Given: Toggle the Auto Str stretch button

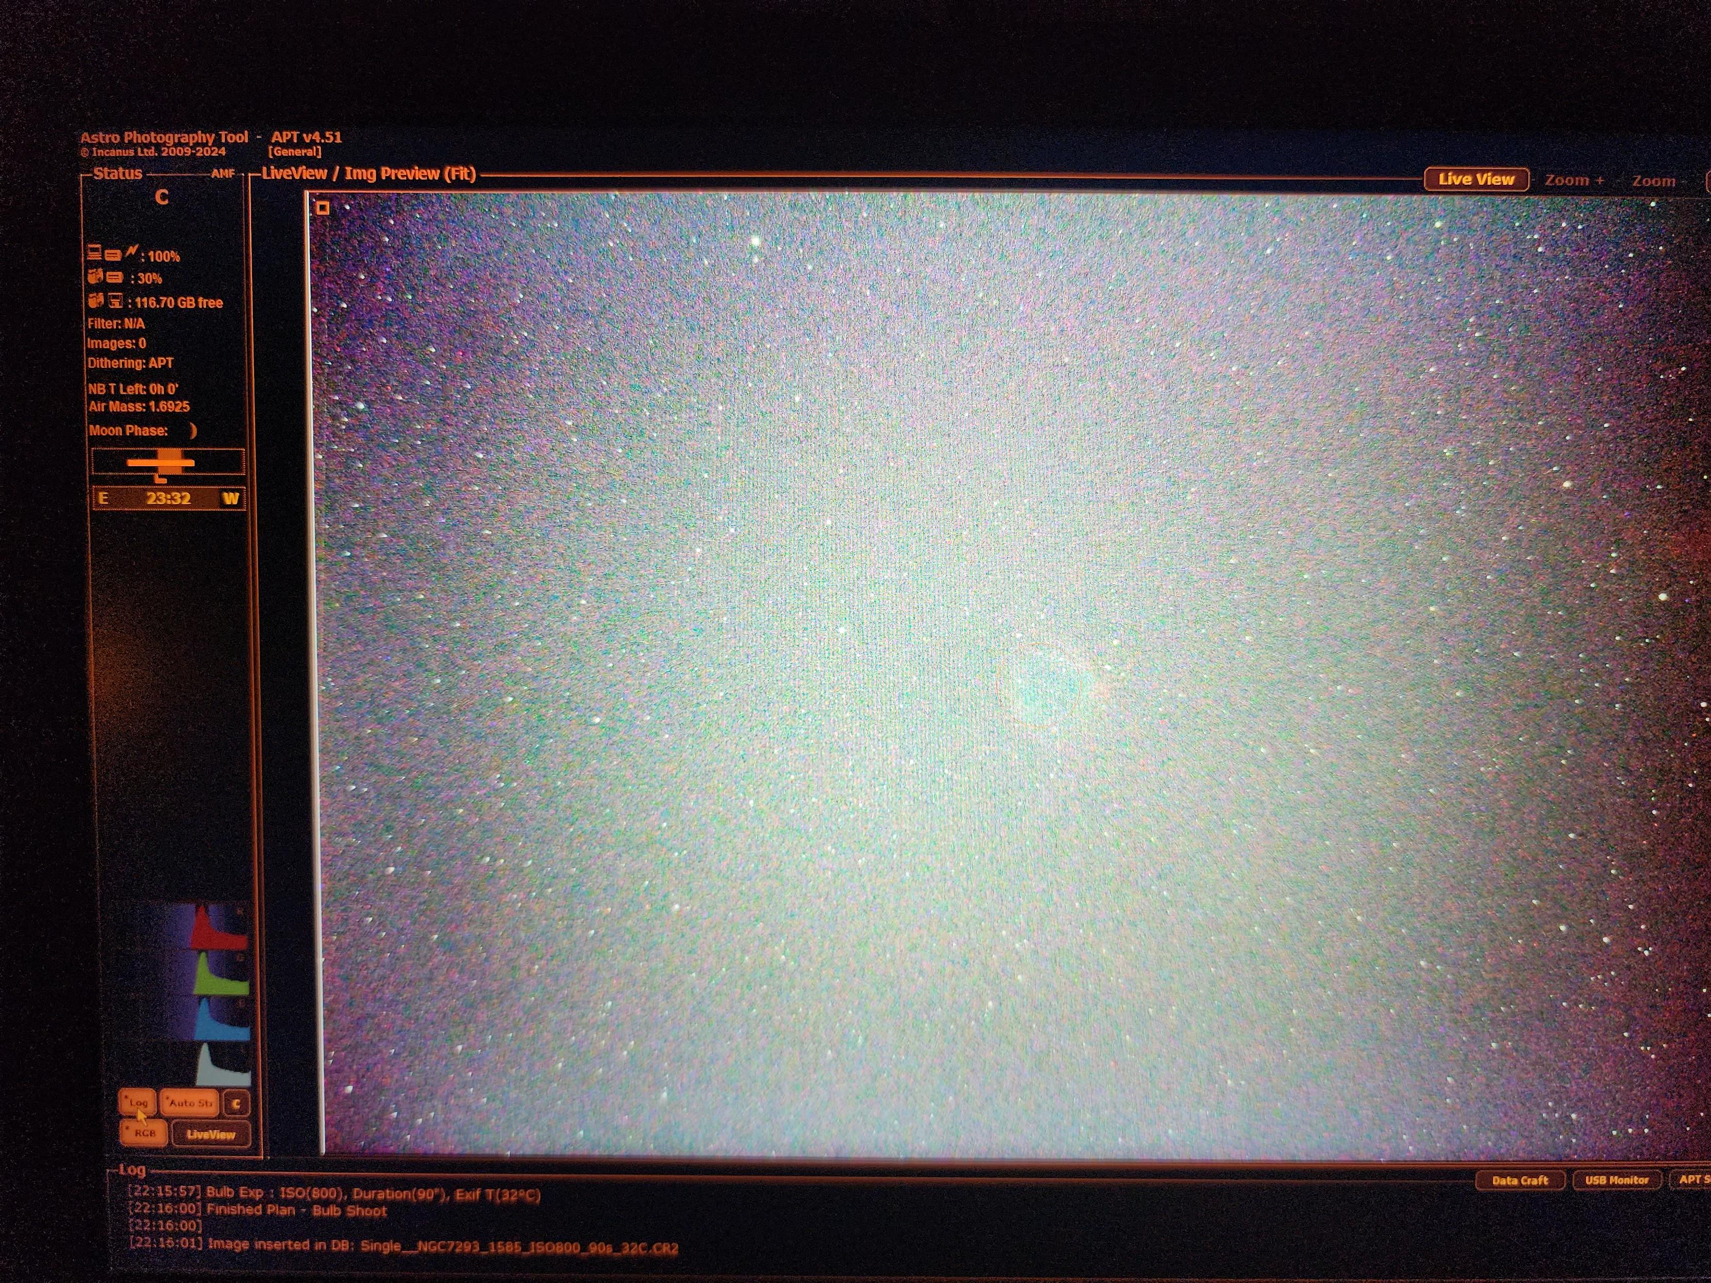Looking at the screenshot, I should click(x=189, y=1103).
